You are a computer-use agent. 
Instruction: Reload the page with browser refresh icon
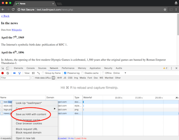point(13,10)
